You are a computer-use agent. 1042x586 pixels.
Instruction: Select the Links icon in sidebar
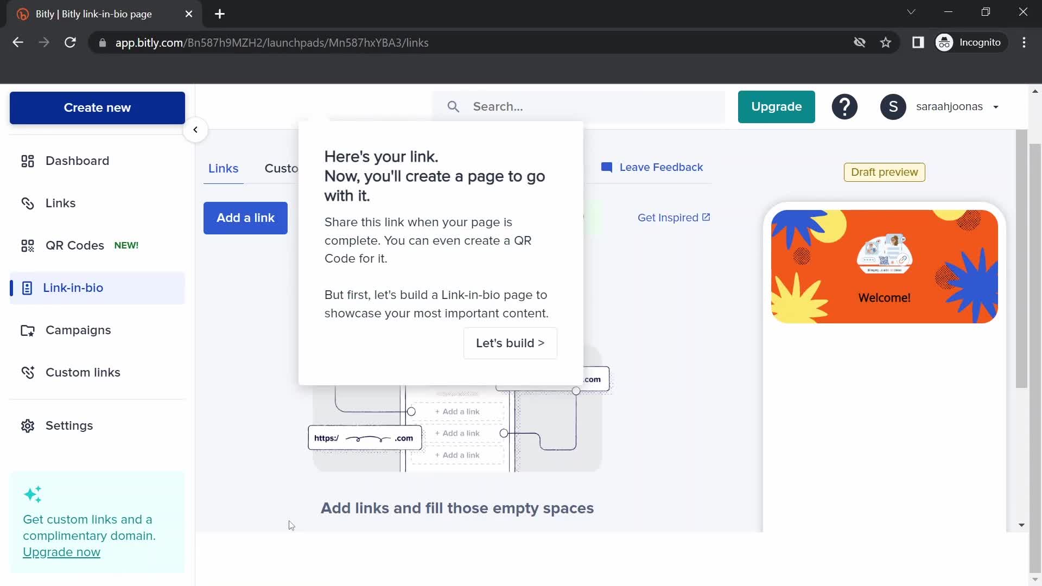pos(27,202)
